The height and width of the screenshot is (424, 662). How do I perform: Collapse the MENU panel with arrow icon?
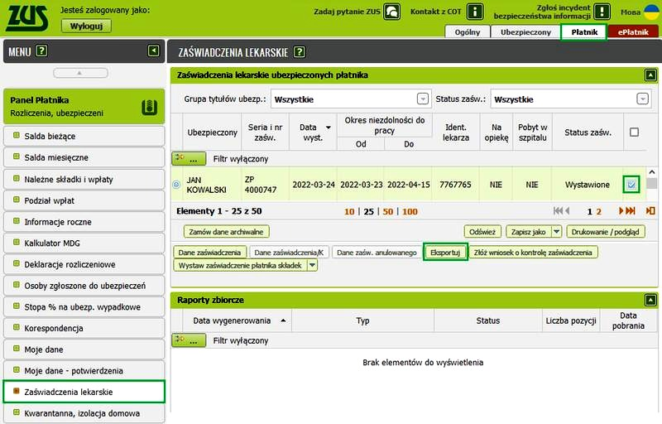pyautogui.click(x=154, y=51)
